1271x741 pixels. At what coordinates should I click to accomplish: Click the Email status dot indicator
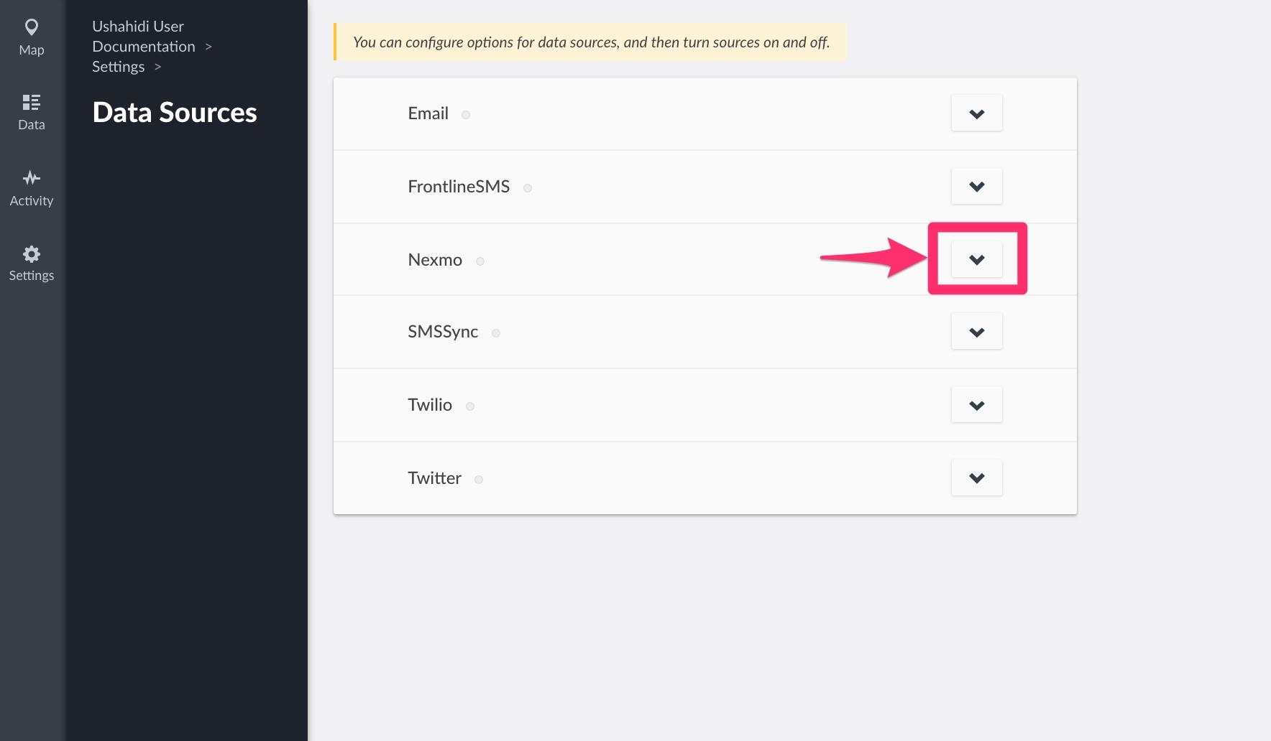tap(466, 115)
